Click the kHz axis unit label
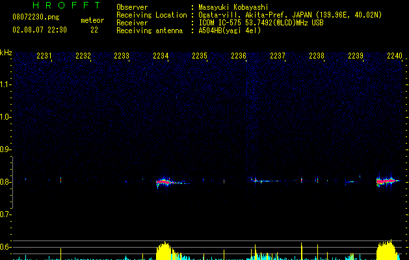409x260 pixels. 6,53
